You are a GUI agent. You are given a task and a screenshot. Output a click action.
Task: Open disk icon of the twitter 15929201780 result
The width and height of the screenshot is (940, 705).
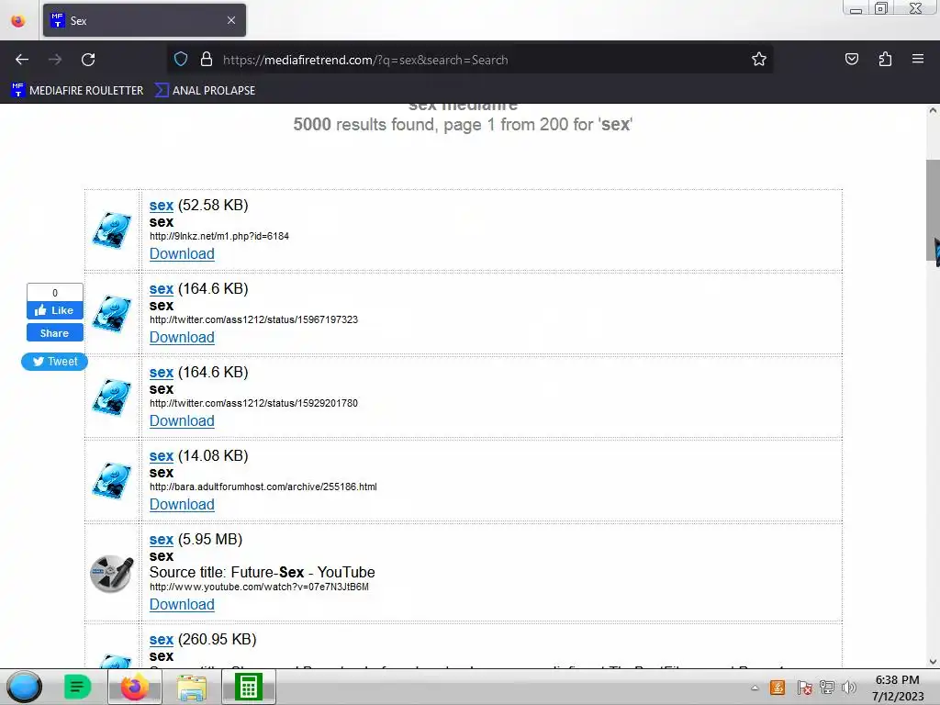coord(111,397)
